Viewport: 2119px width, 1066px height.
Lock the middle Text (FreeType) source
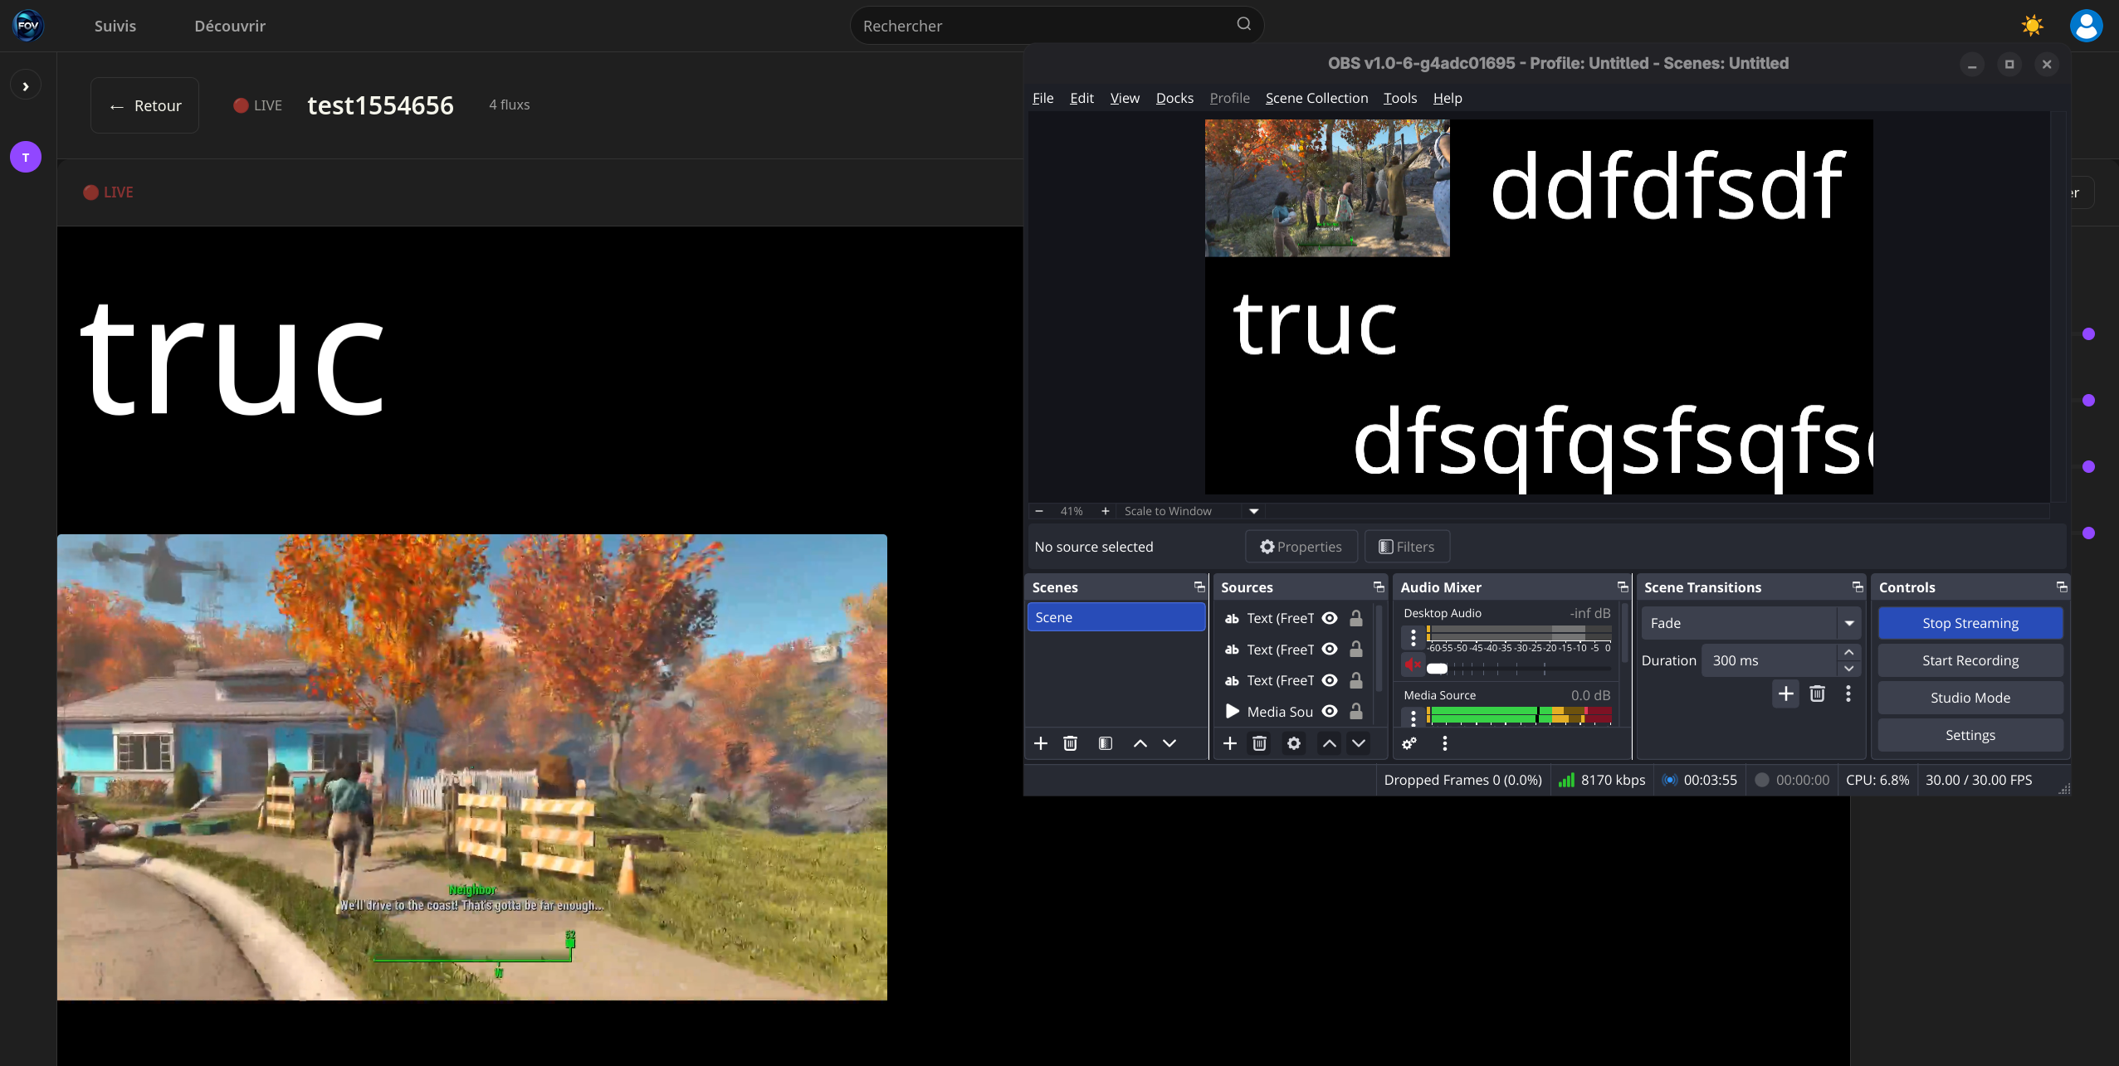[1356, 649]
